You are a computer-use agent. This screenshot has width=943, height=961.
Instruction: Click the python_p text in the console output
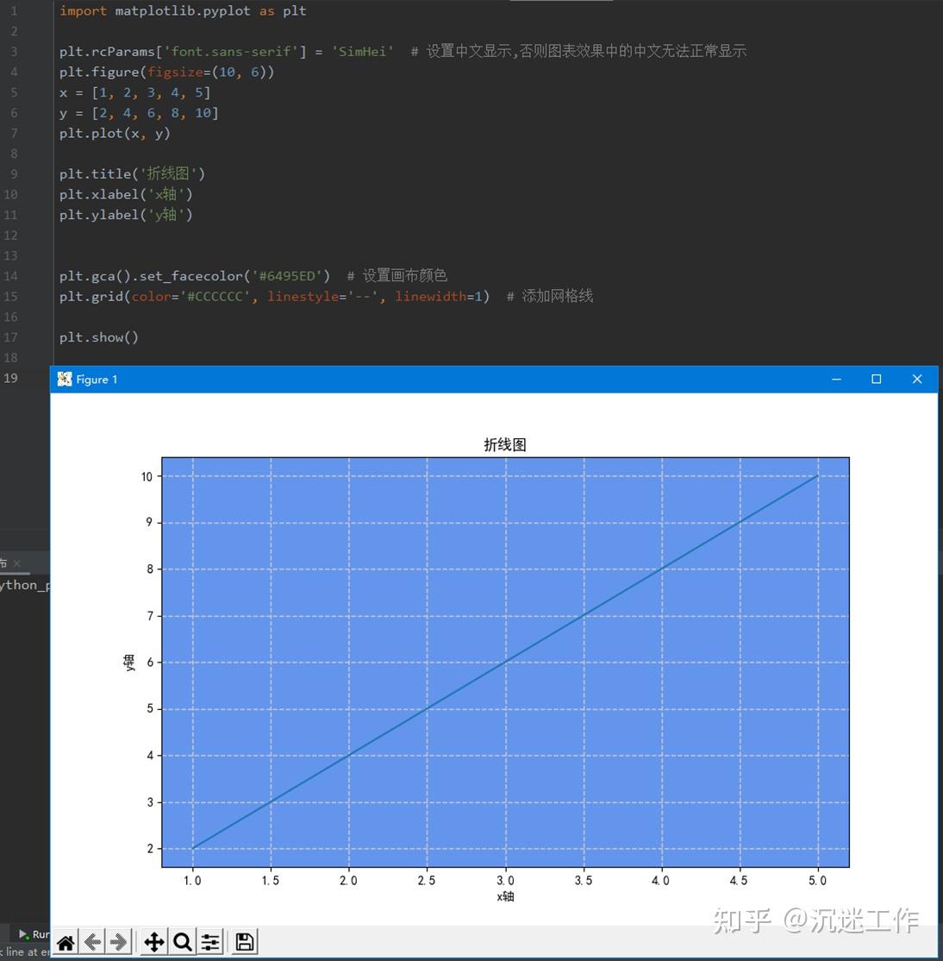pos(23,585)
